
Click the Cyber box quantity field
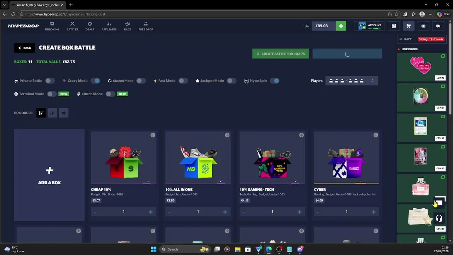(x=346, y=212)
